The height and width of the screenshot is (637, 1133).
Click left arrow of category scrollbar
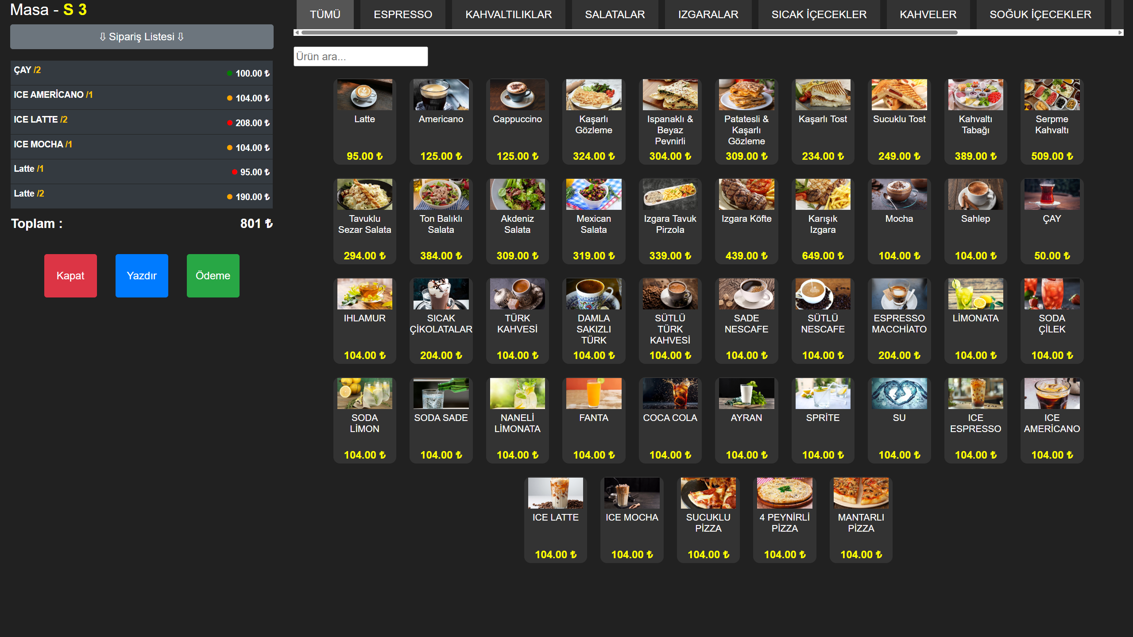297,32
